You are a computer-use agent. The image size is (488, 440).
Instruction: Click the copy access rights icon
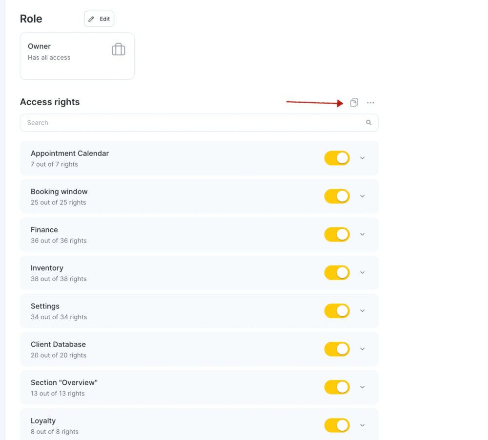pos(354,103)
